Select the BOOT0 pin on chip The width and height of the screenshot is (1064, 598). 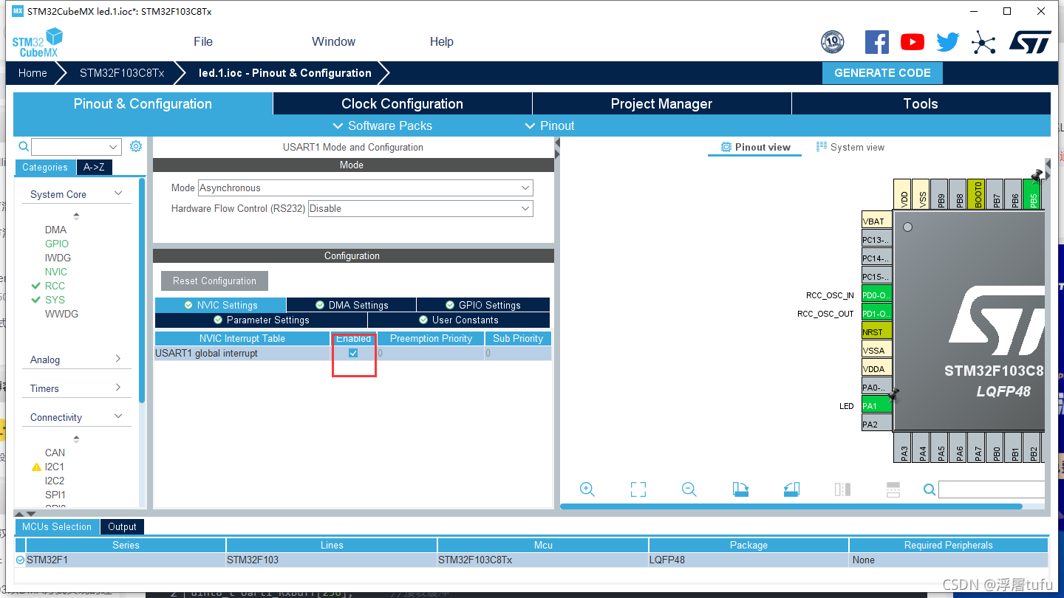coord(976,194)
